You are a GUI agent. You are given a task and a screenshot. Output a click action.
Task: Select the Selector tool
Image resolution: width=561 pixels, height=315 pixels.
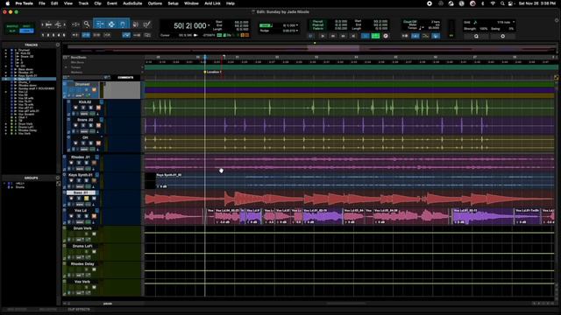[x=111, y=24]
